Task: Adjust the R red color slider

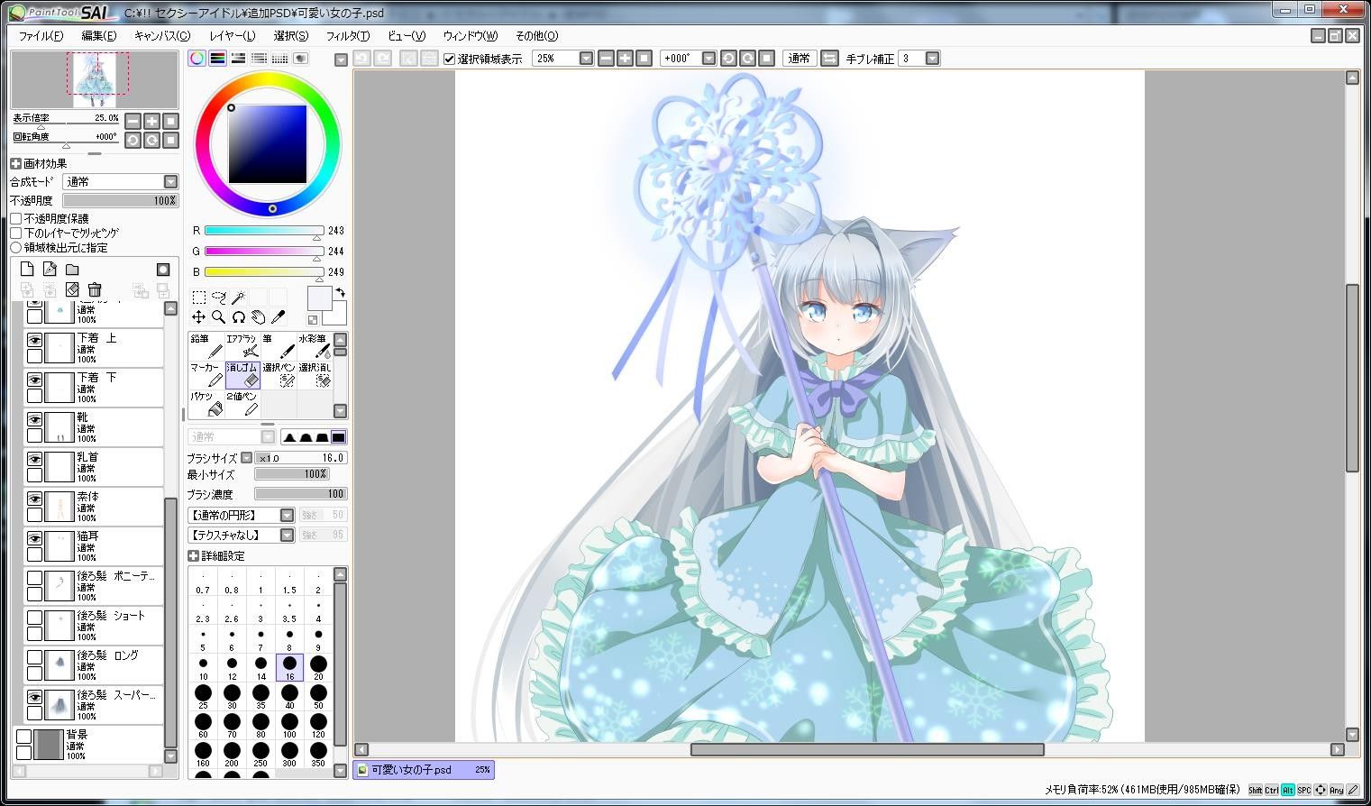Action: (264, 231)
